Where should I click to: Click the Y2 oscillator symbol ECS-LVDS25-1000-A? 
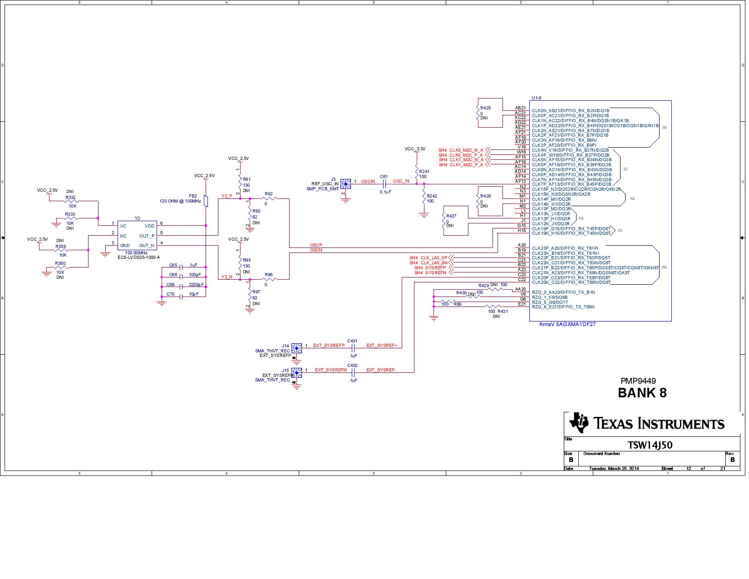[137, 235]
